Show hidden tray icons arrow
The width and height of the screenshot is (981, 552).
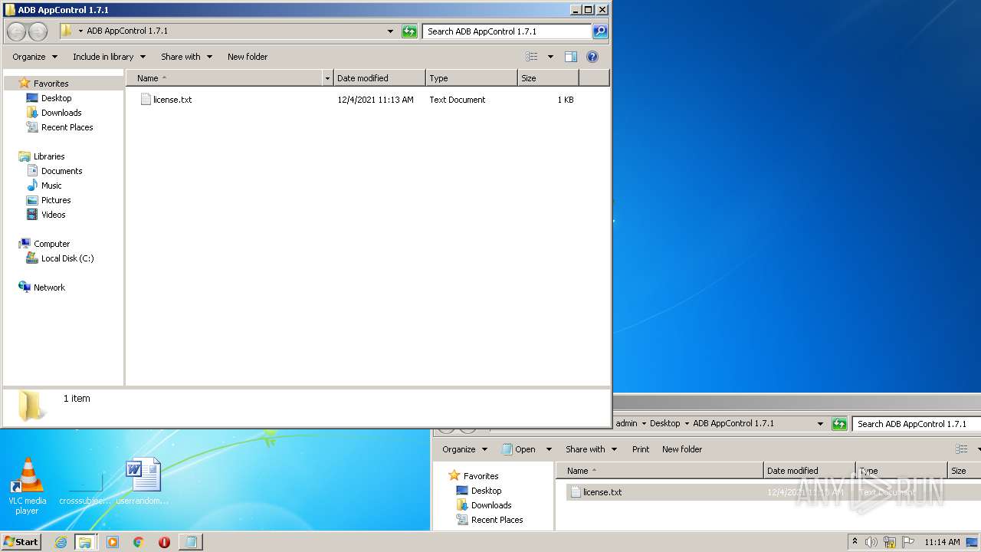point(855,542)
